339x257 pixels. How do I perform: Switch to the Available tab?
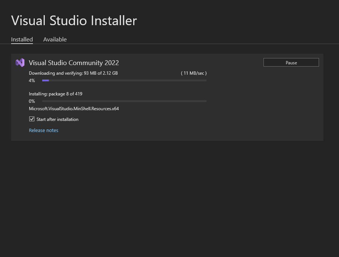(x=55, y=40)
